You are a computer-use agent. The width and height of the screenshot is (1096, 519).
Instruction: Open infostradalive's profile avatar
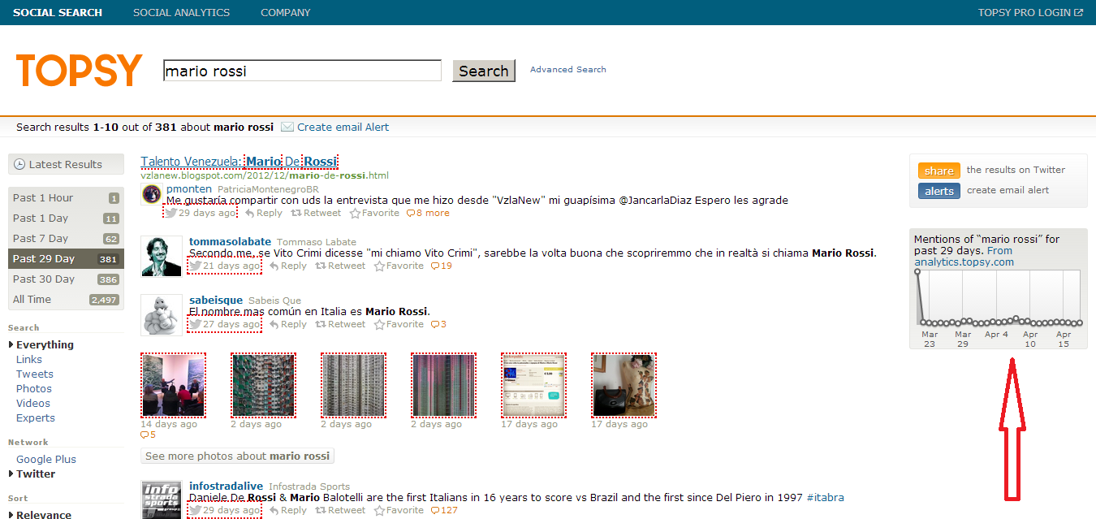pyautogui.click(x=162, y=500)
